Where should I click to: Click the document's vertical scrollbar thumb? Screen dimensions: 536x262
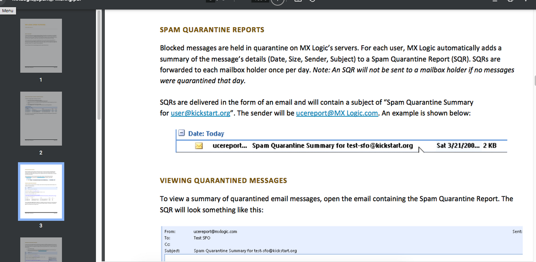[535, 80]
